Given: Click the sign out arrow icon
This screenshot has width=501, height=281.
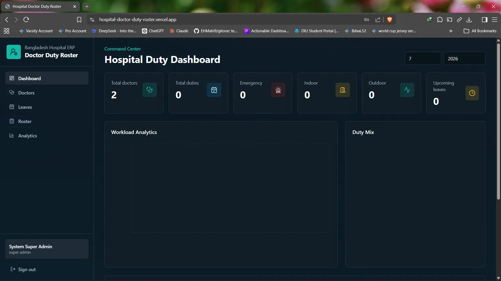Looking at the screenshot, I should [x=13, y=269].
